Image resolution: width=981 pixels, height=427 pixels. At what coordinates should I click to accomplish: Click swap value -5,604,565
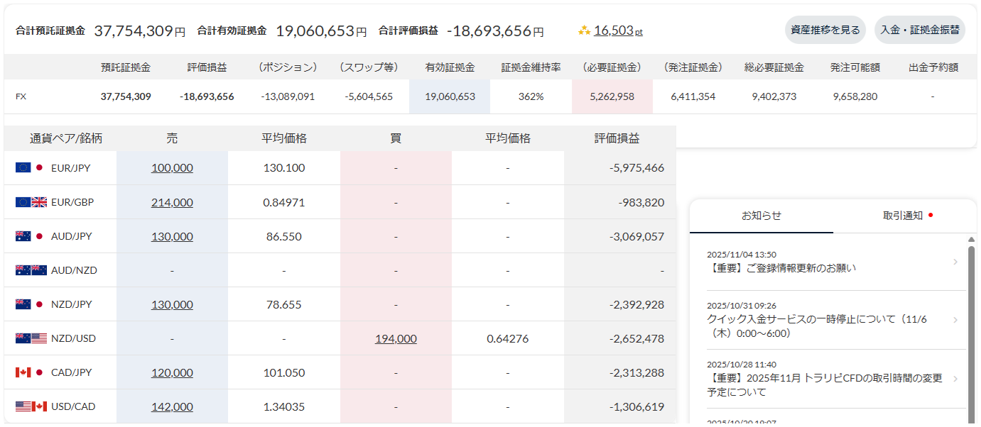pyautogui.click(x=369, y=96)
